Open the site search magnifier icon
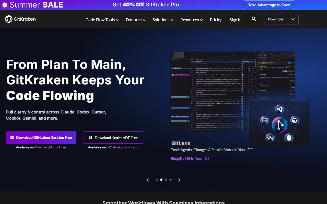The image size is (327, 204). 254,19
